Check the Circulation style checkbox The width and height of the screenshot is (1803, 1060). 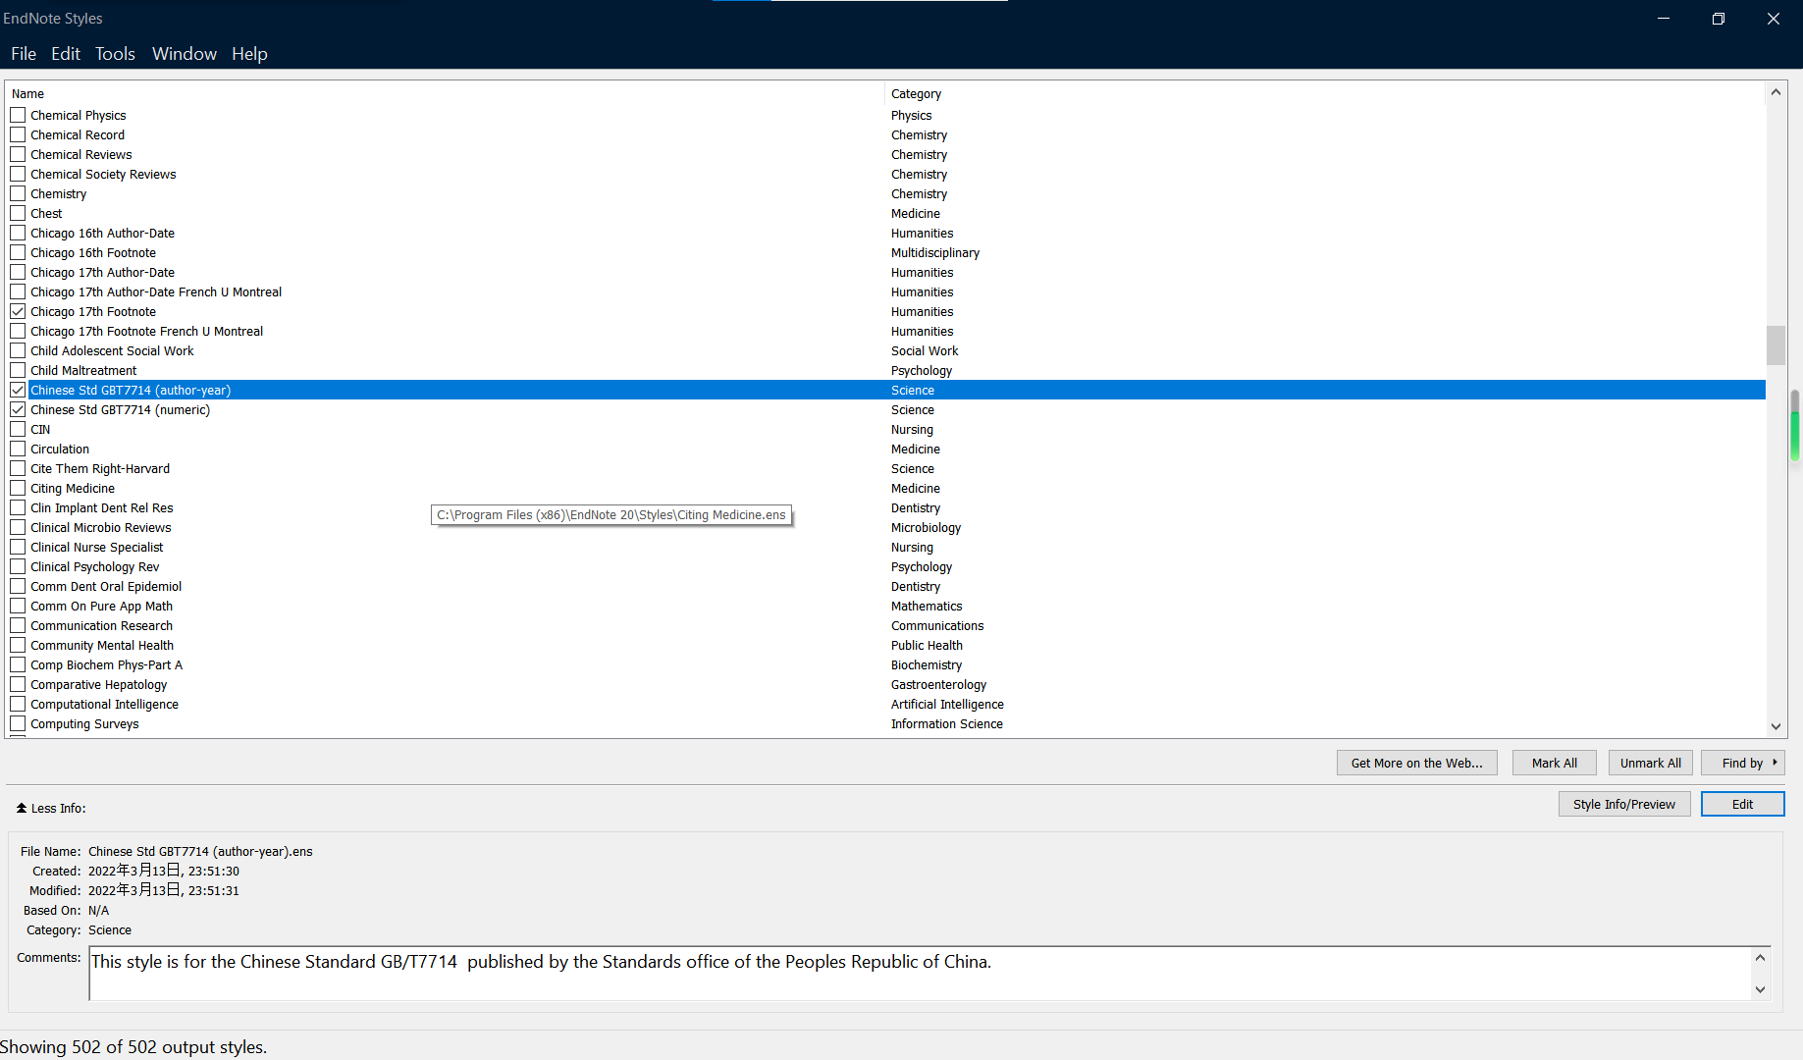pos(18,449)
